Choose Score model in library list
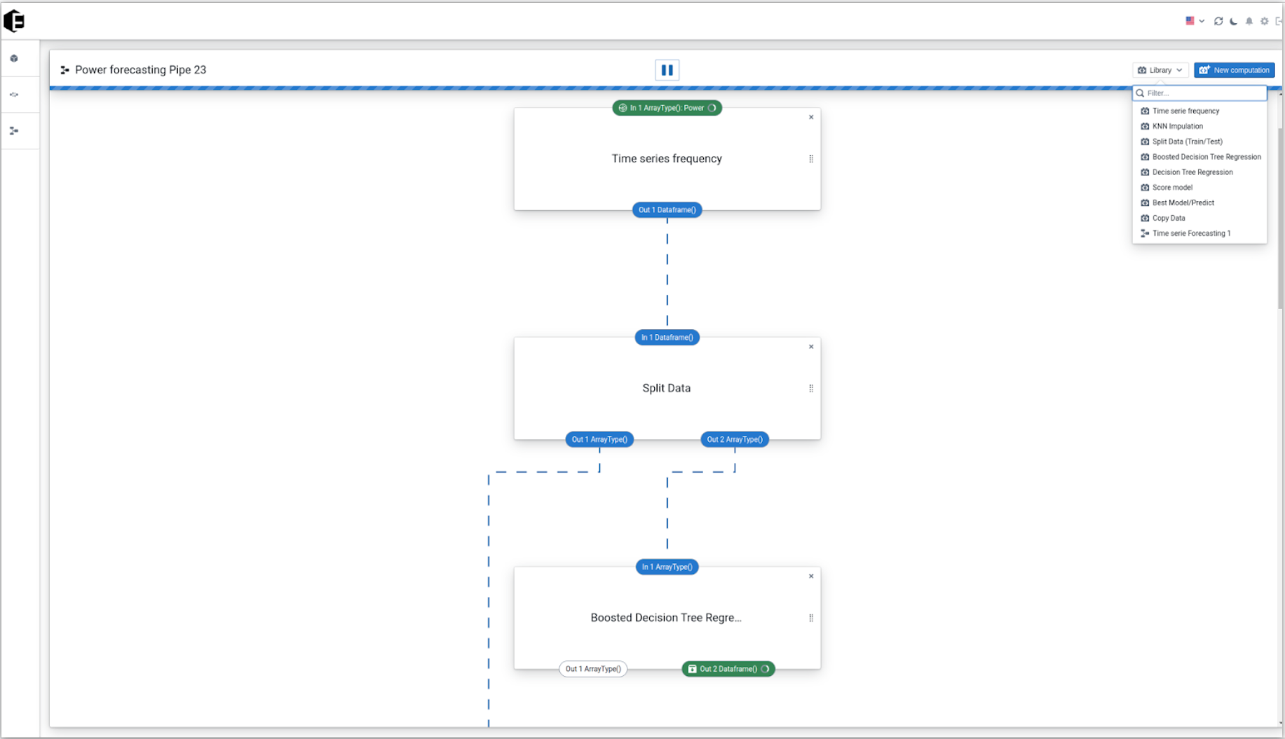 coord(1172,188)
